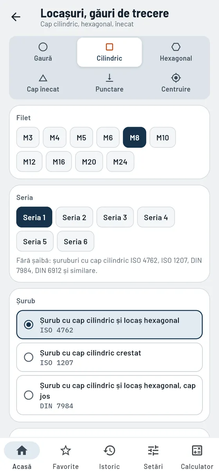
Task: Select DIN 7984 cap jos option
Action: (109, 395)
